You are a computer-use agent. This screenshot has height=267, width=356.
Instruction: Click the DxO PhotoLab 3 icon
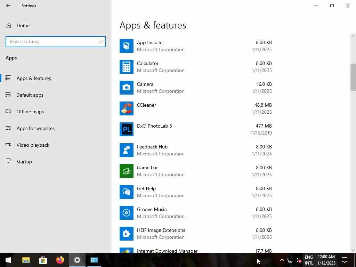point(127,129)
